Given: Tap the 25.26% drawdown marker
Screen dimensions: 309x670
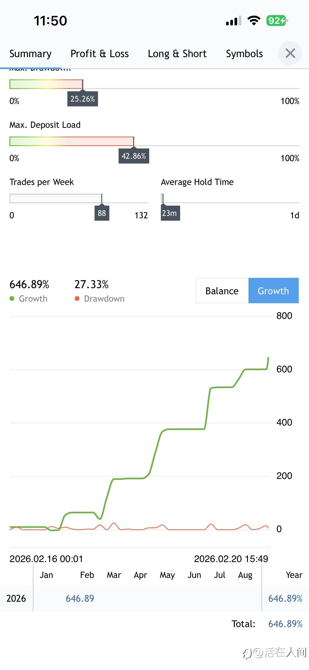Looking at the screenshot, I should (82, 99).
